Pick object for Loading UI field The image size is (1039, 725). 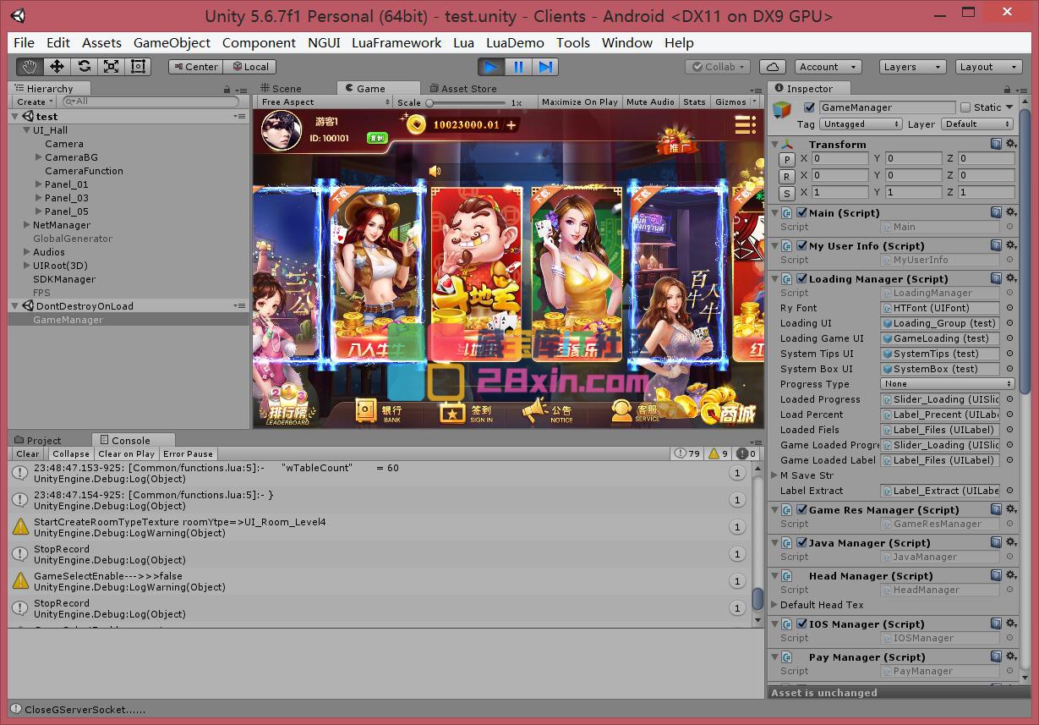1009,324
